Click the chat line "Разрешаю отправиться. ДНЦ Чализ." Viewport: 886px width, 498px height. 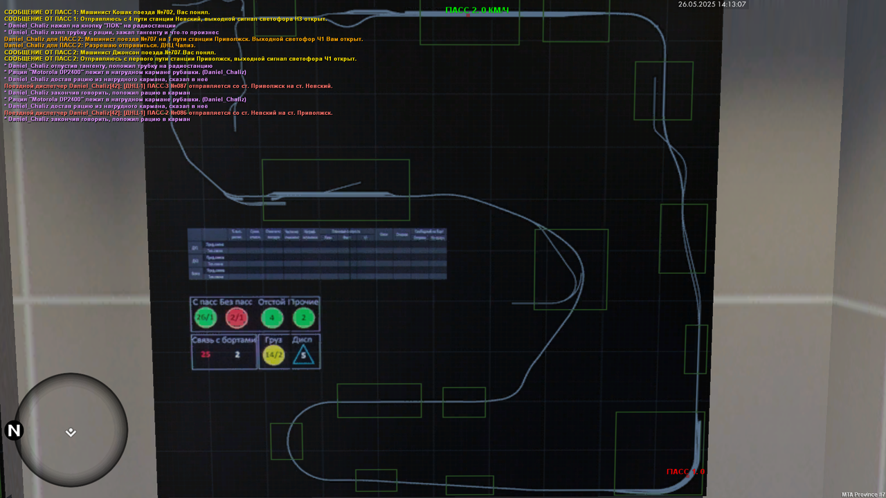(99, 46)
